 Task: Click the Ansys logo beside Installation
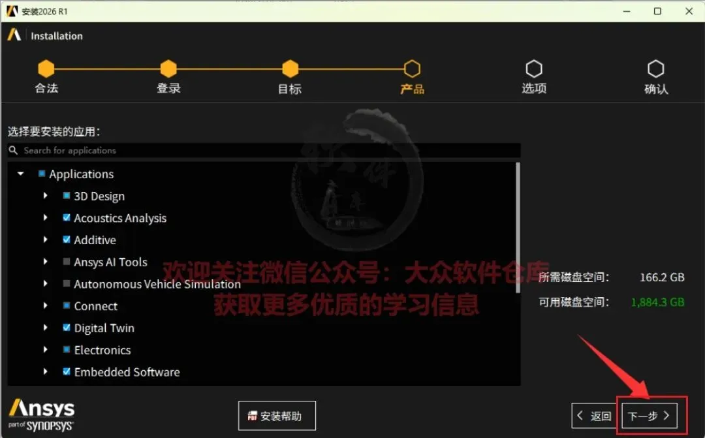tap(14, 35)
